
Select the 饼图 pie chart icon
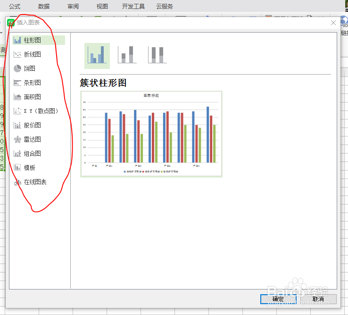click(17, 68)
